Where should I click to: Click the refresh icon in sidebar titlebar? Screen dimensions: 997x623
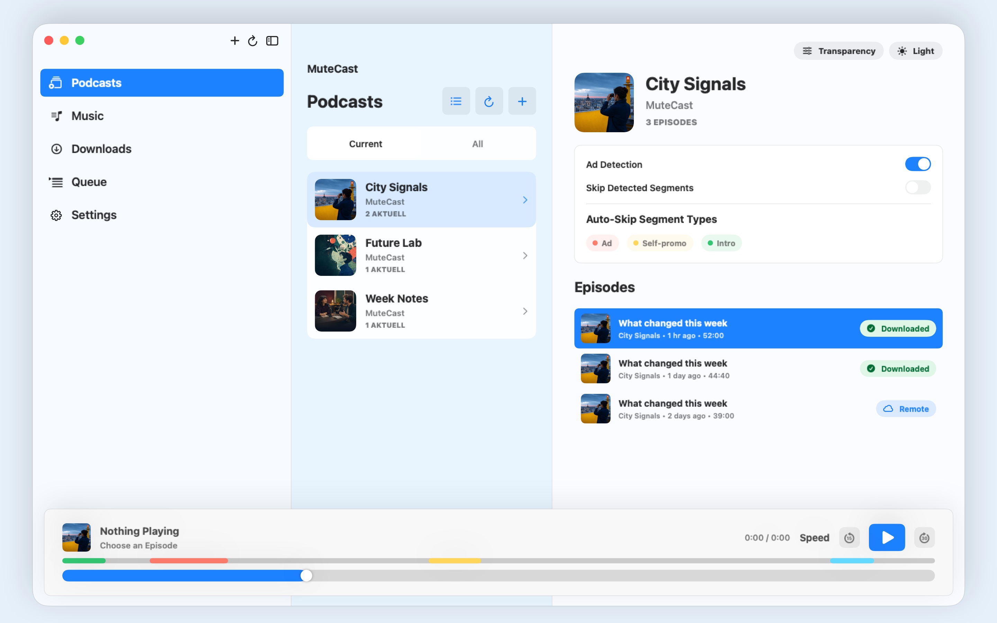click(253, 40)
